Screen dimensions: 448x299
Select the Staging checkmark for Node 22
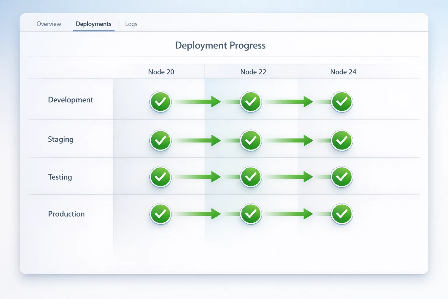251,140
